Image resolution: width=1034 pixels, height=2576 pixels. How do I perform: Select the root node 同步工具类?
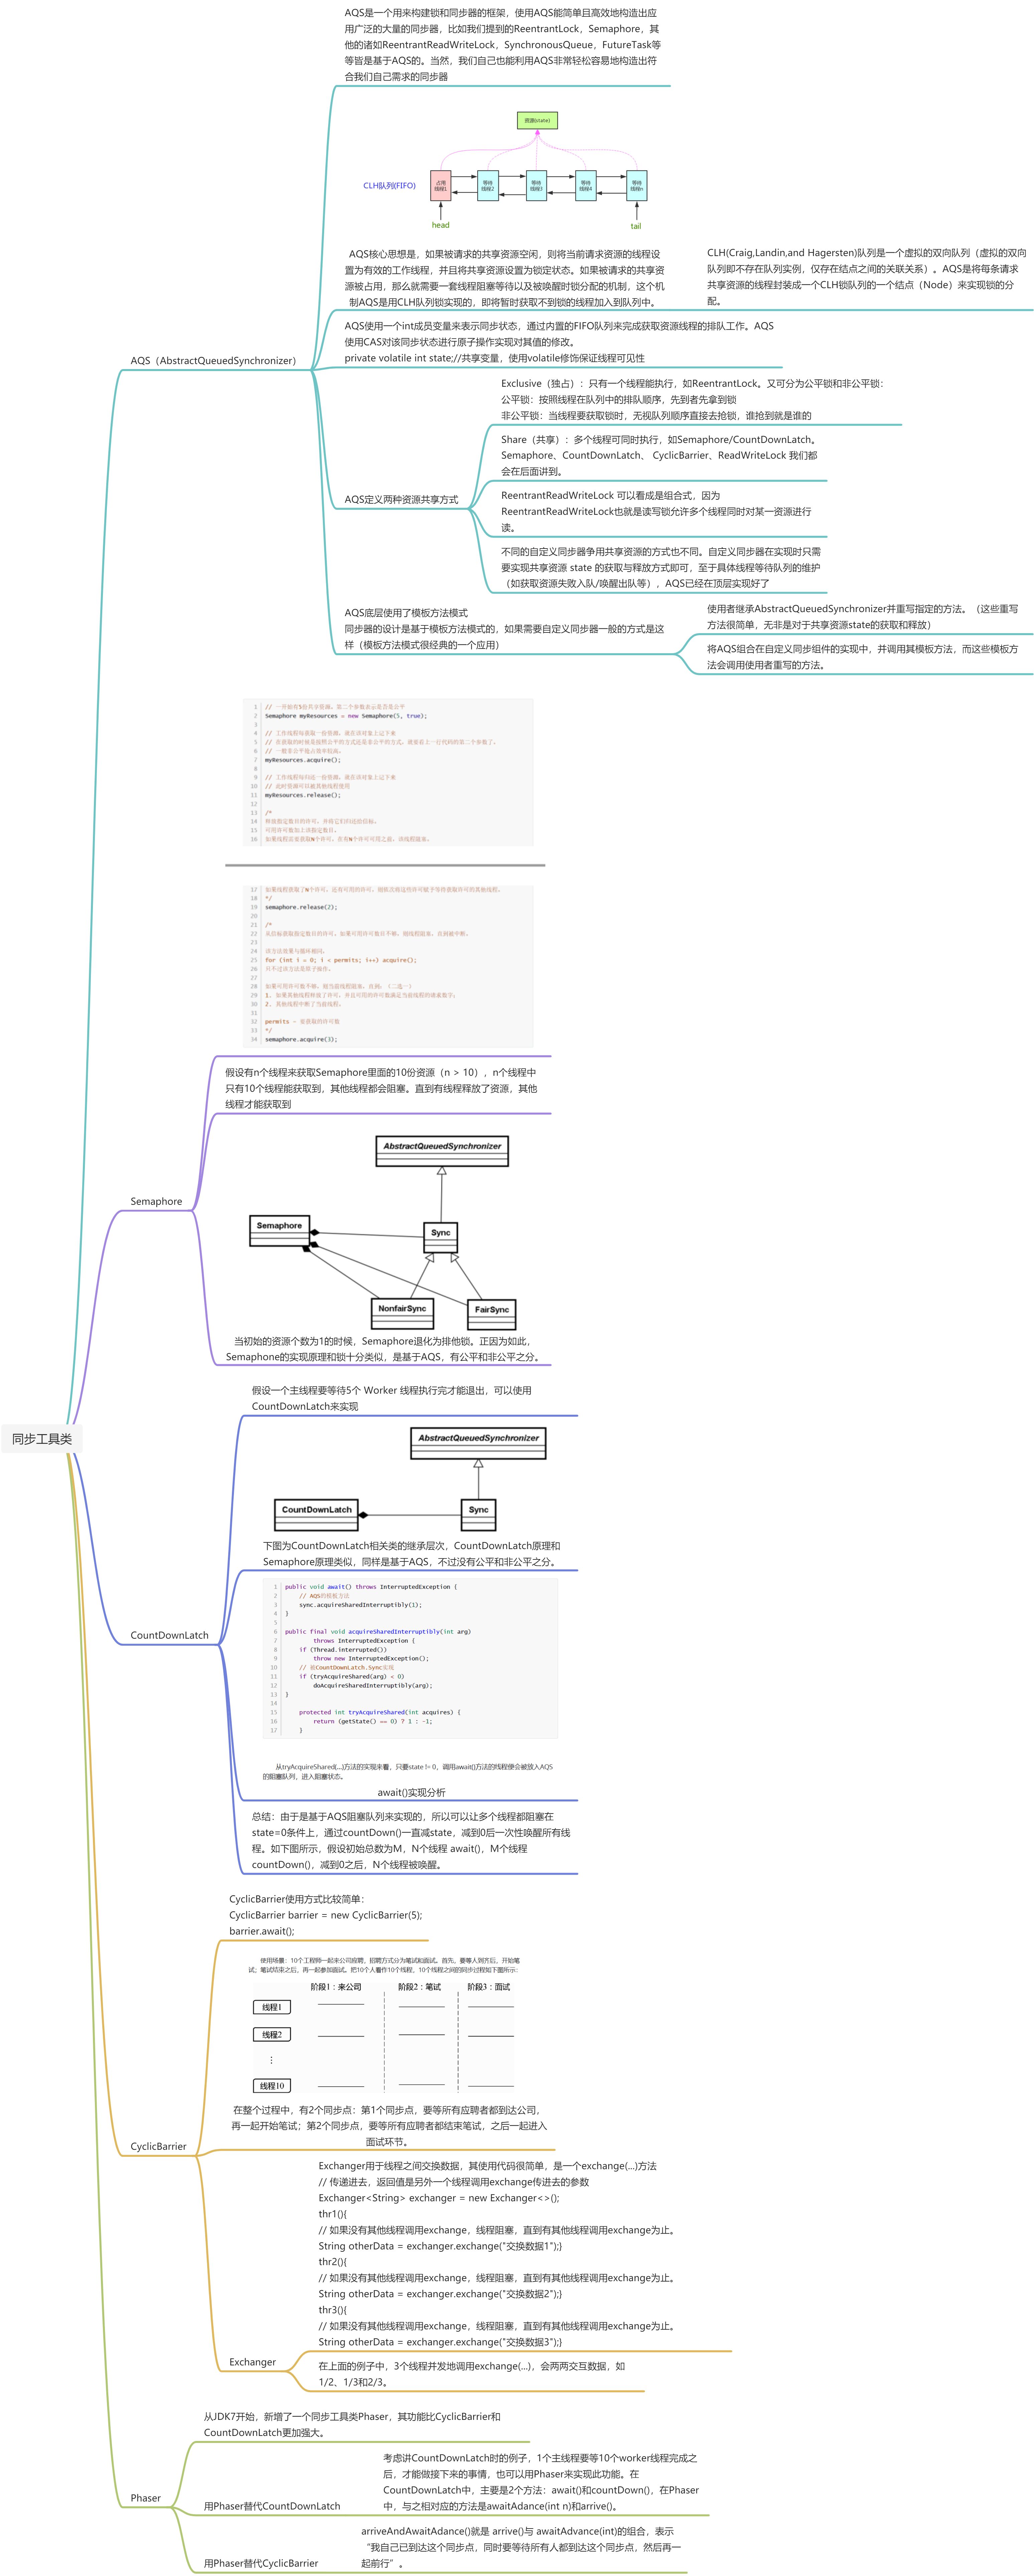point(42,1439)
